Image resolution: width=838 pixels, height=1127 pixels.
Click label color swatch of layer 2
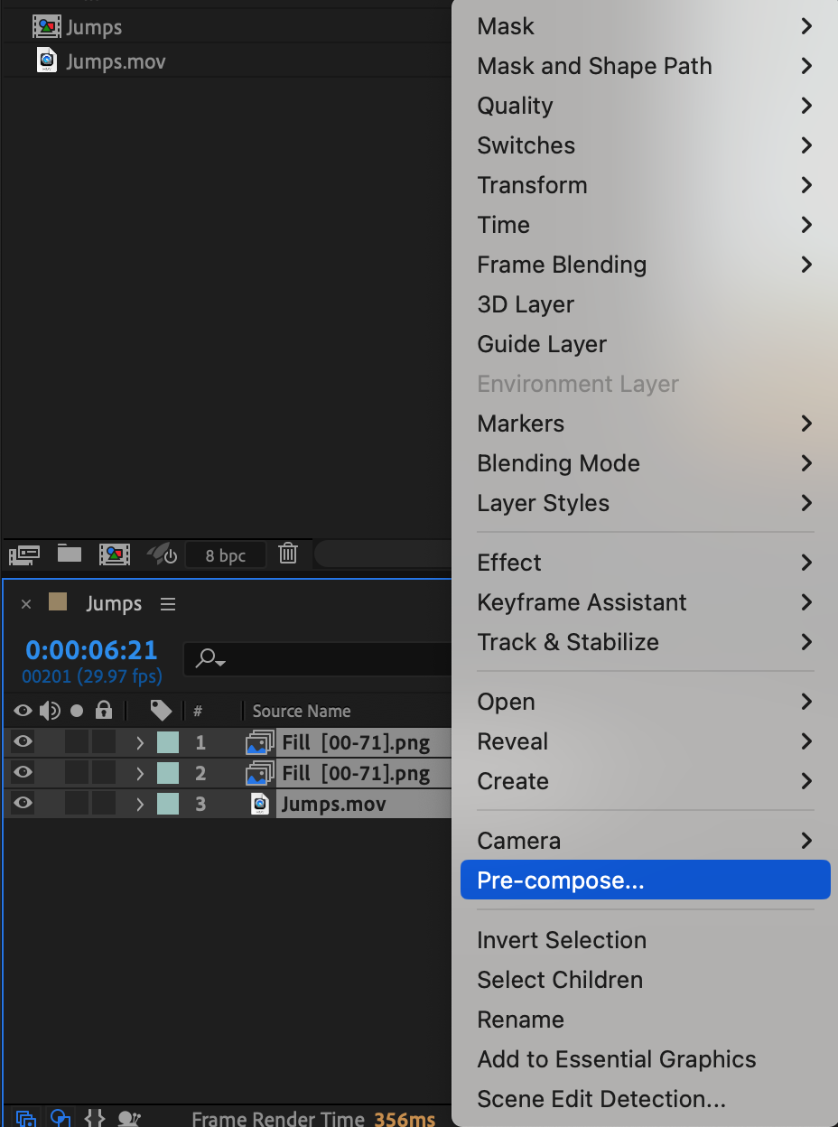tap(168, 773)
